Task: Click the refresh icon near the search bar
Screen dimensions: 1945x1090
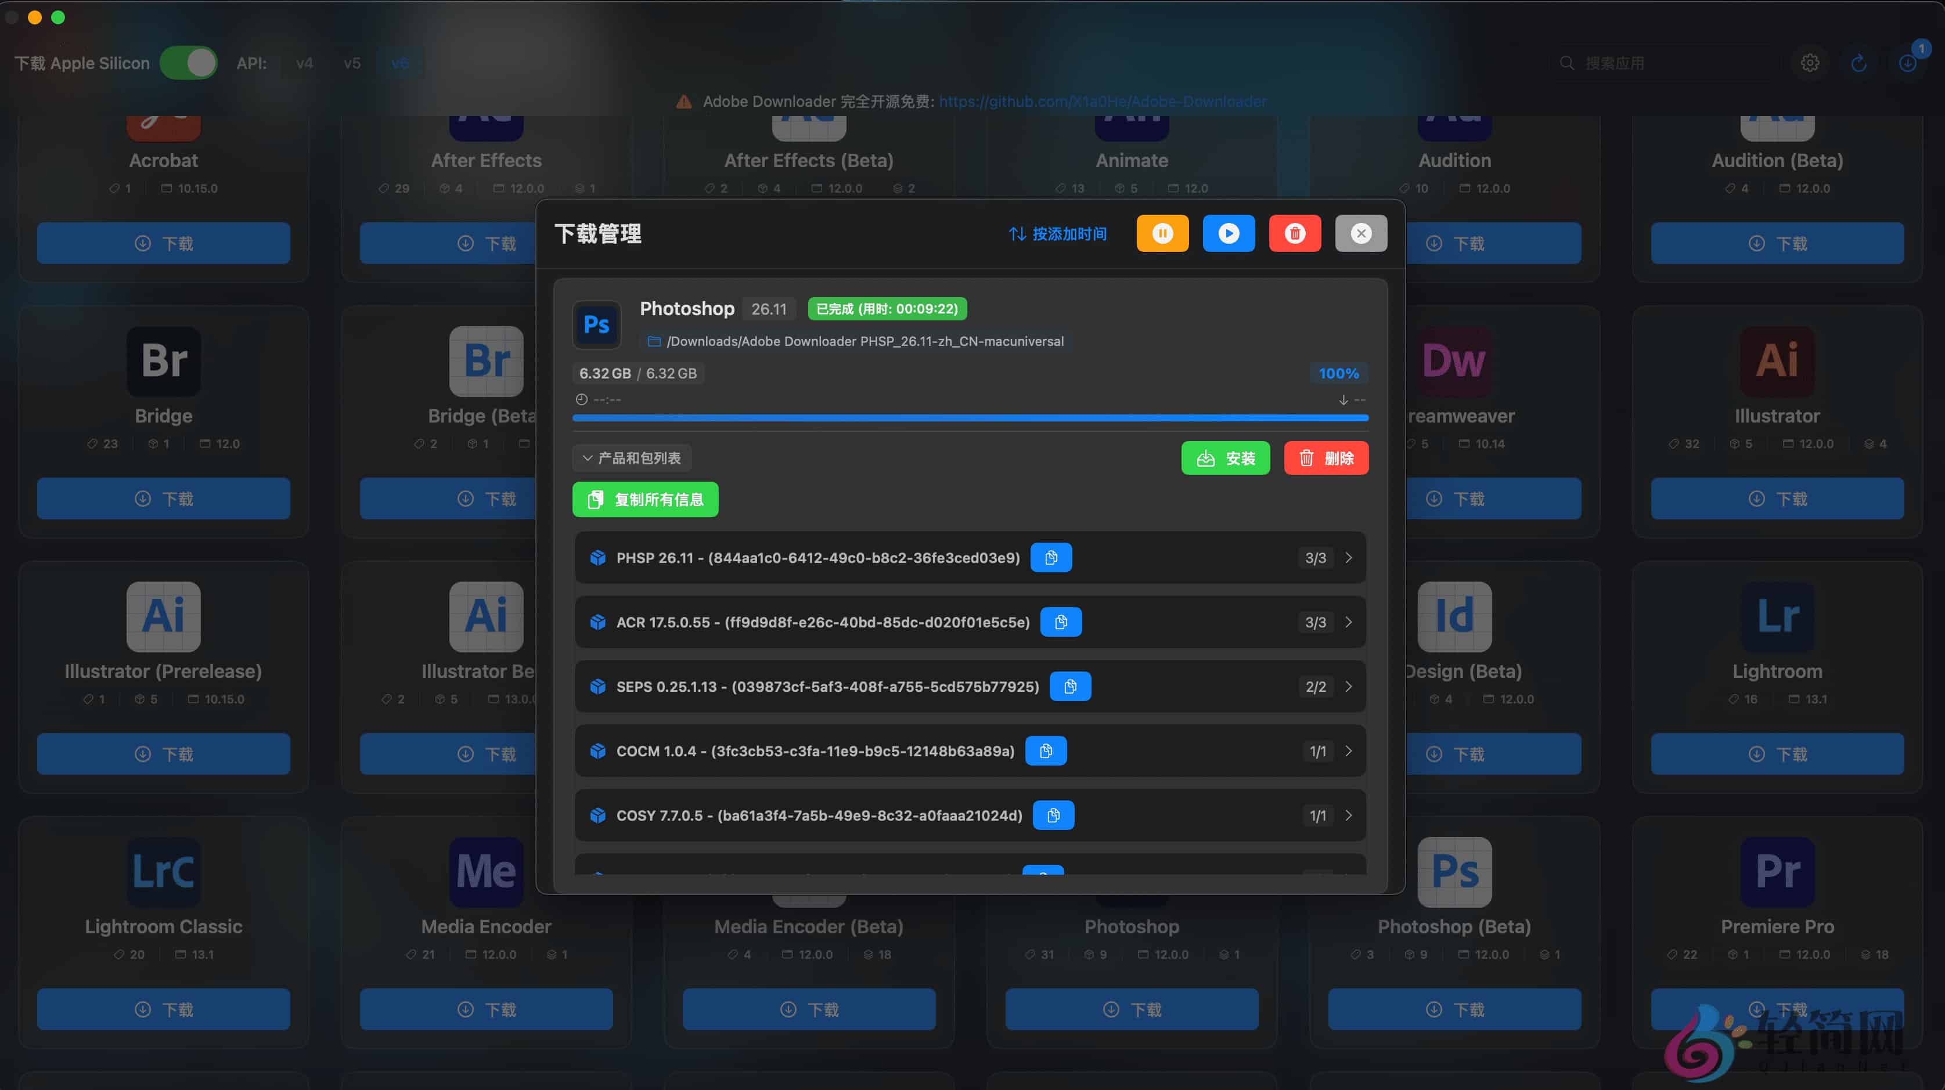Action: 1860,63
